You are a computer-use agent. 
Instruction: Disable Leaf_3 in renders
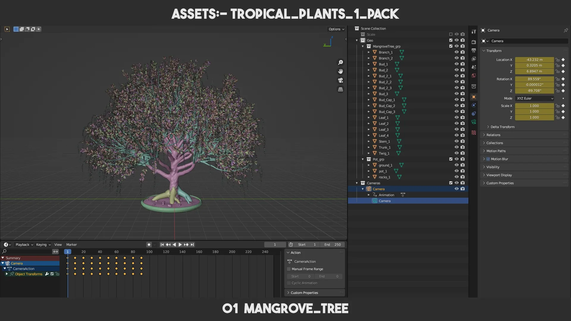pos(462,130)
